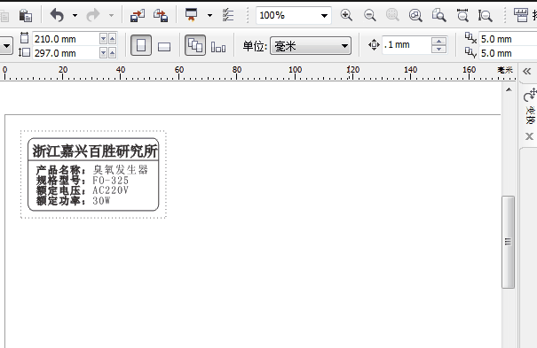
Task: Click the page height icon beside 297.0 mm
Action: click(24, 52)
